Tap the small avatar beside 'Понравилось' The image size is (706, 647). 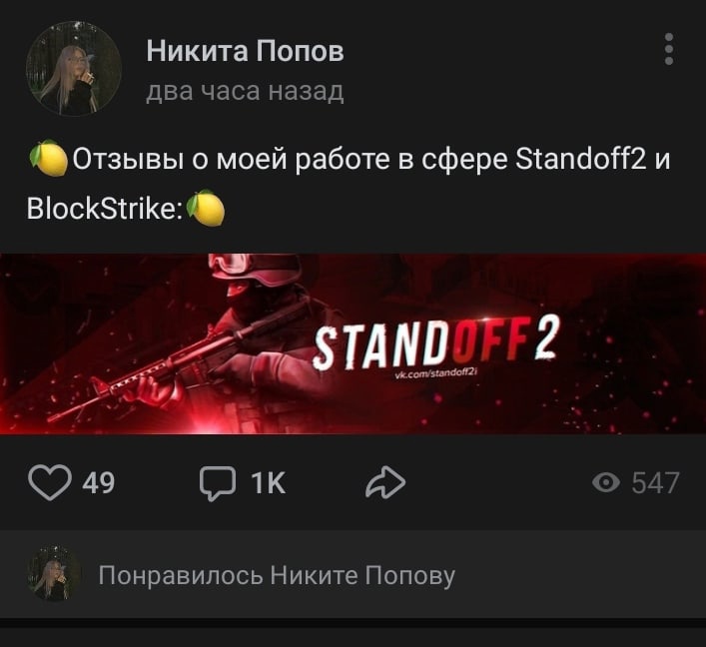tap(55, 574)
